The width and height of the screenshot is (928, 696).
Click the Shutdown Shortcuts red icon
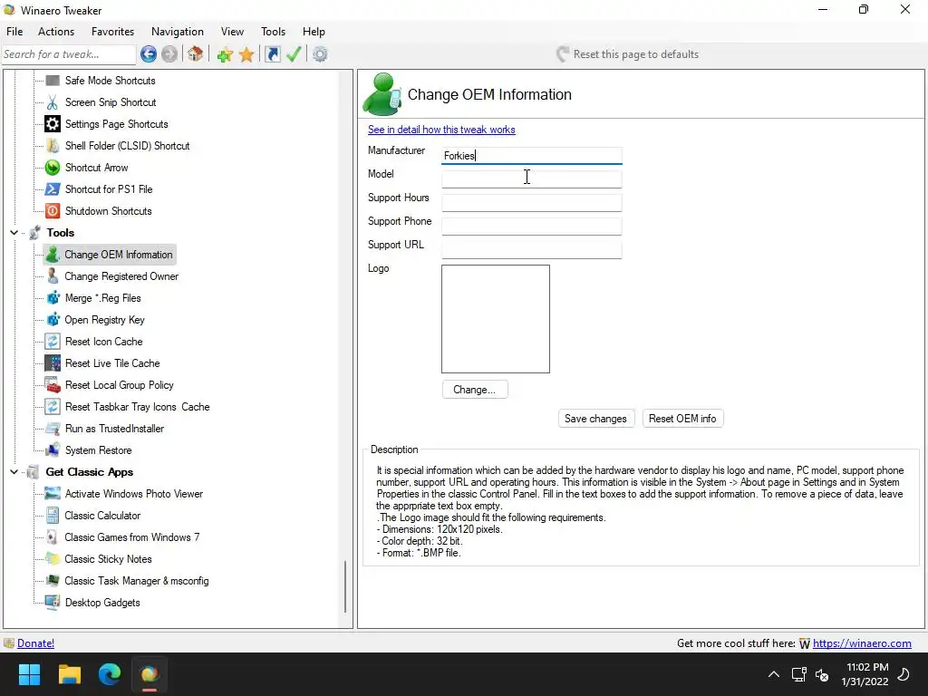click(x=53, y=210)
